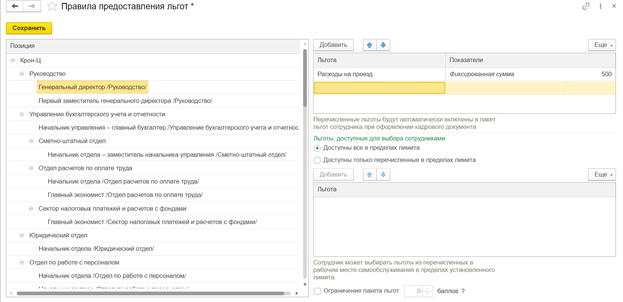Collapse the Юридический отдел branch
623x302 pixels.
[x=22, y=236]
